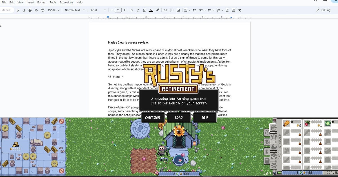This screenshot has width=338, height=177.
Task: Open the Arial font dropdown
Action: click(x=98, y=10)
